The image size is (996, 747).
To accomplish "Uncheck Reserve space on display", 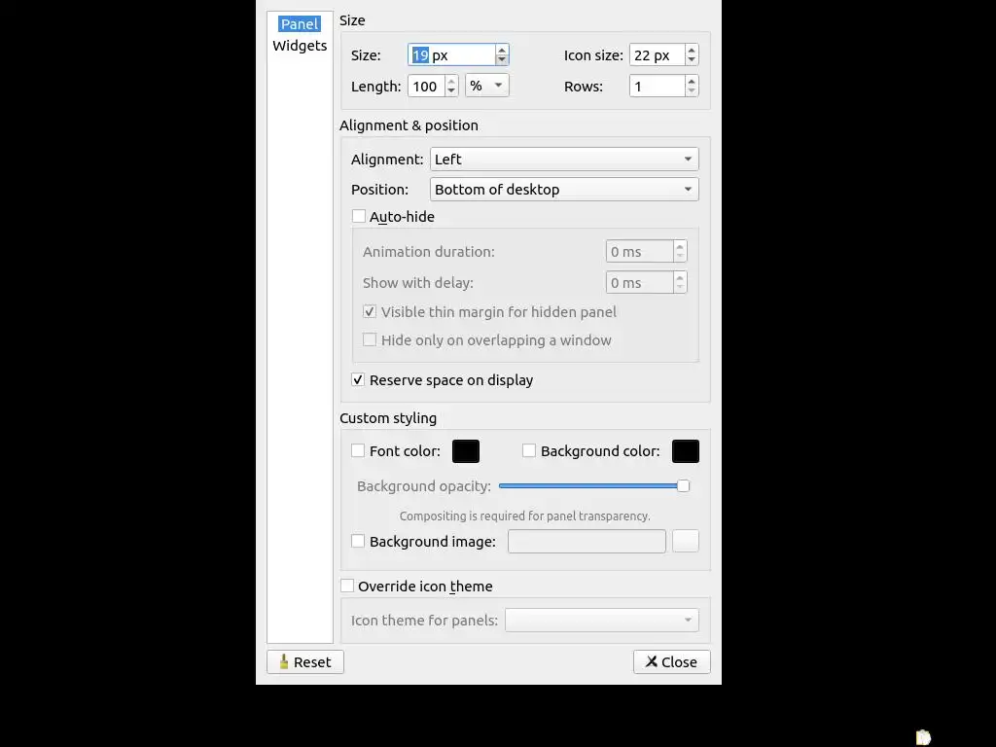I will [x=358, y=380].
